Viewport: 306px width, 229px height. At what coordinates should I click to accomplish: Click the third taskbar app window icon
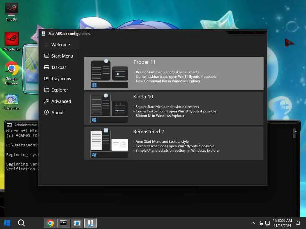77,223
